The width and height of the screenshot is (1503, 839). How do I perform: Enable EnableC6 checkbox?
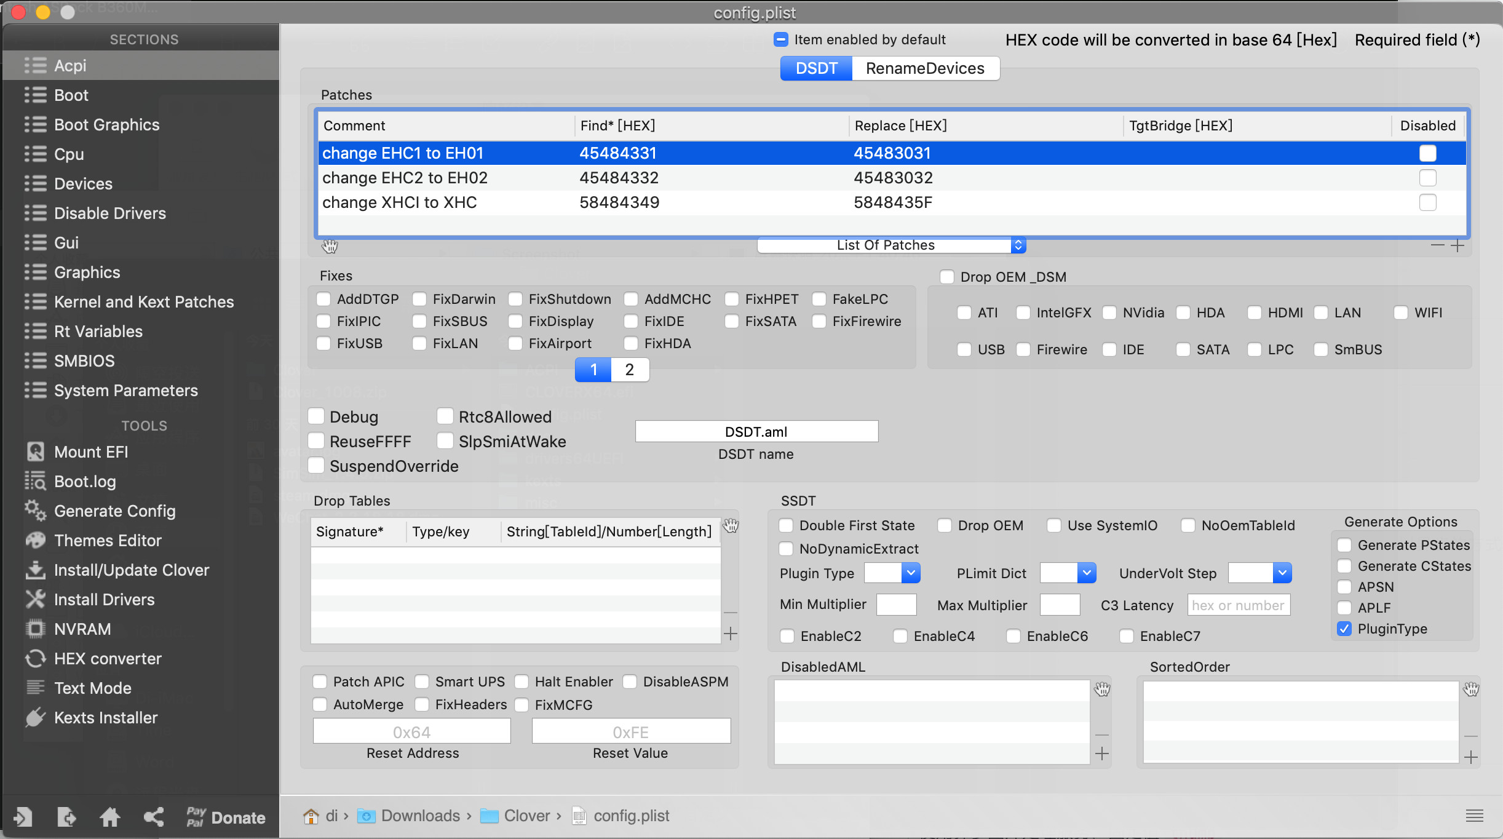click(1013, 636)
